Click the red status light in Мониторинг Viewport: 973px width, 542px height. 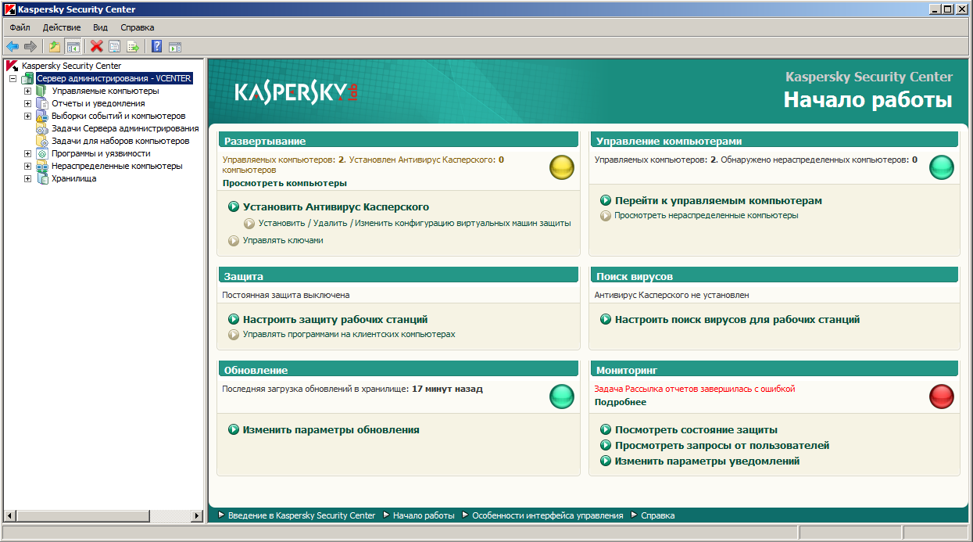(942, 396)
